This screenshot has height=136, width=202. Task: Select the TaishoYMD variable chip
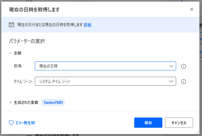pyautogui.click(x=53, y=102)
